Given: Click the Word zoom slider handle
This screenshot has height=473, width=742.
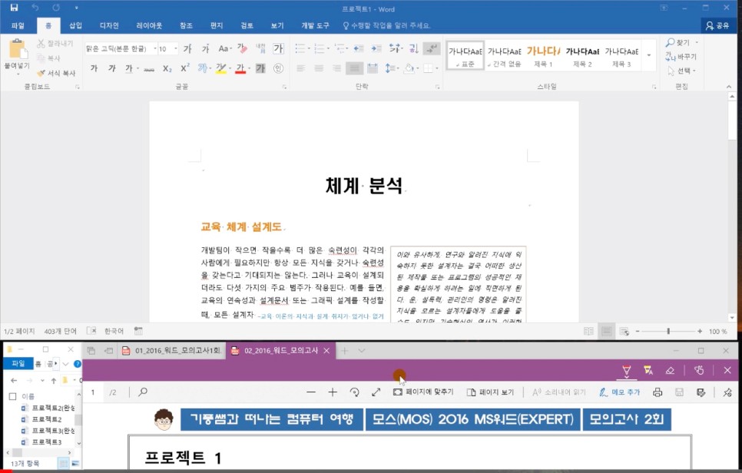Looking at the screenshot, I should 668,331.
